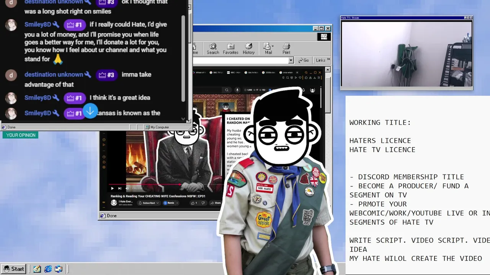Dislike the video with the thumbs down icon
The image size is (490, 275).
pos(203,203)
